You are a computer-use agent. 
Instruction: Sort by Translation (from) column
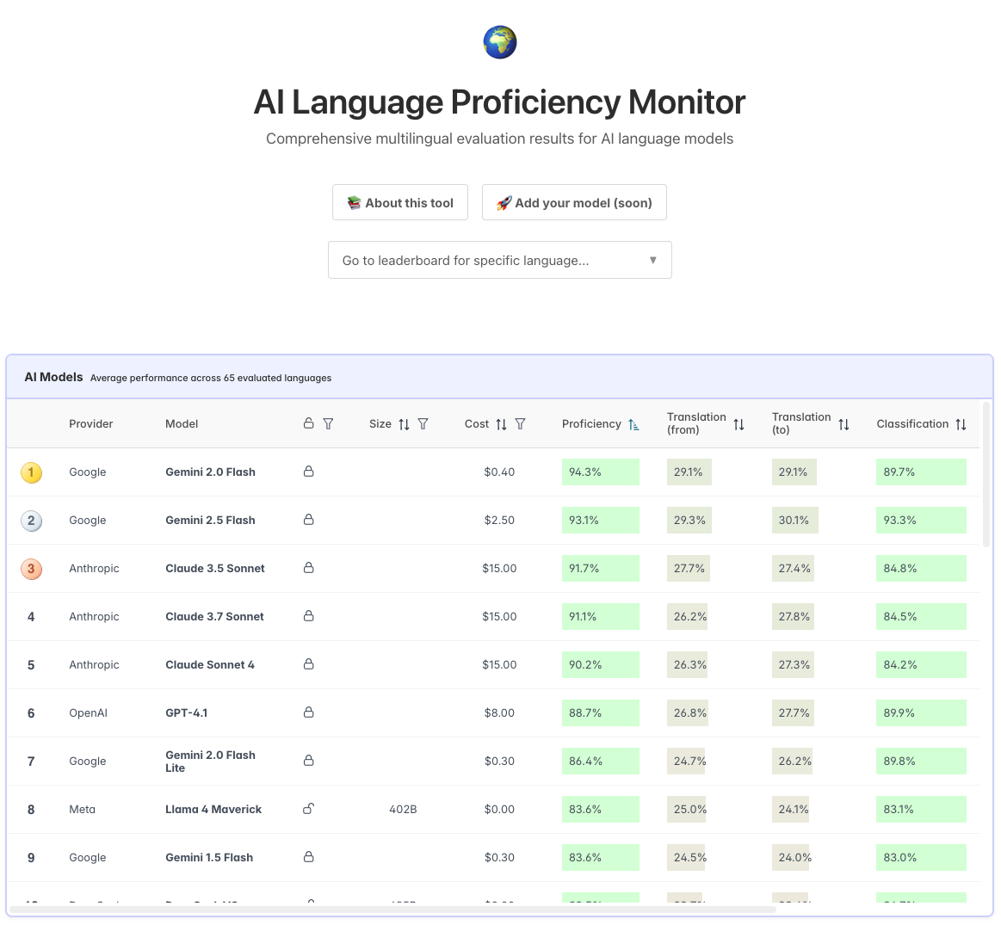coord(738,424)
